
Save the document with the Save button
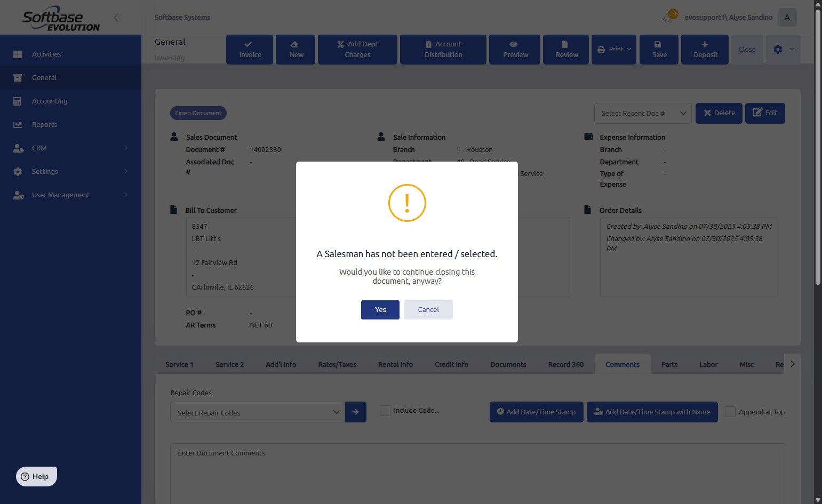(x=659, y=50)
